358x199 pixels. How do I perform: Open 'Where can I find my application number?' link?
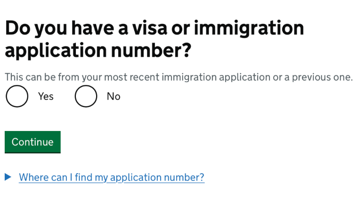pyautogui.click(x=112, y=177)
